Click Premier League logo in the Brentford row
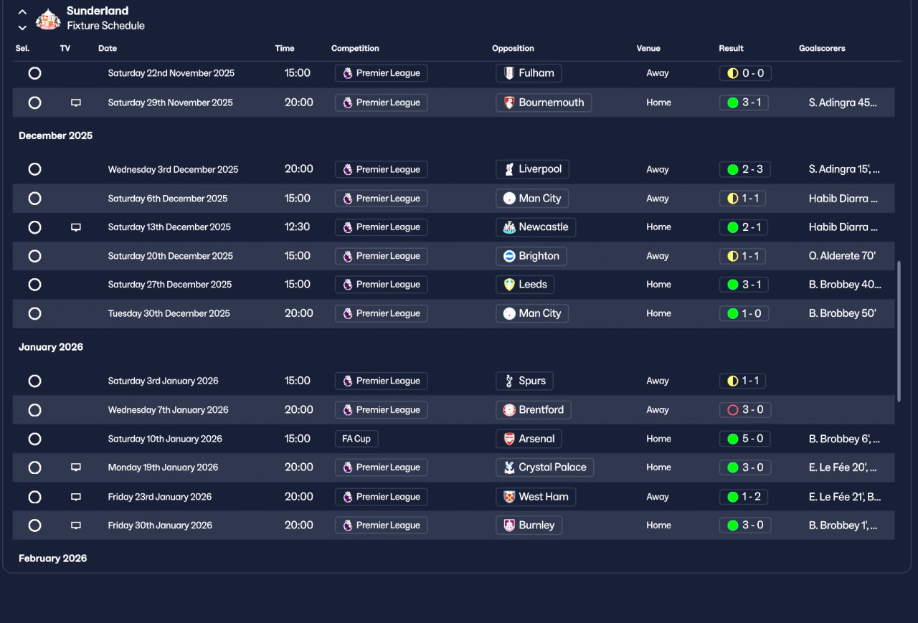Screen dimensions: 918x623 pos(348,410)
